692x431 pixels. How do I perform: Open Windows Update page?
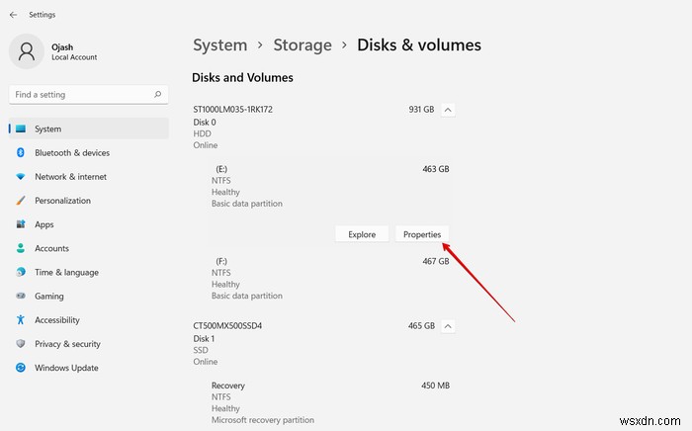pyautogui.click(x=66, y=368)
